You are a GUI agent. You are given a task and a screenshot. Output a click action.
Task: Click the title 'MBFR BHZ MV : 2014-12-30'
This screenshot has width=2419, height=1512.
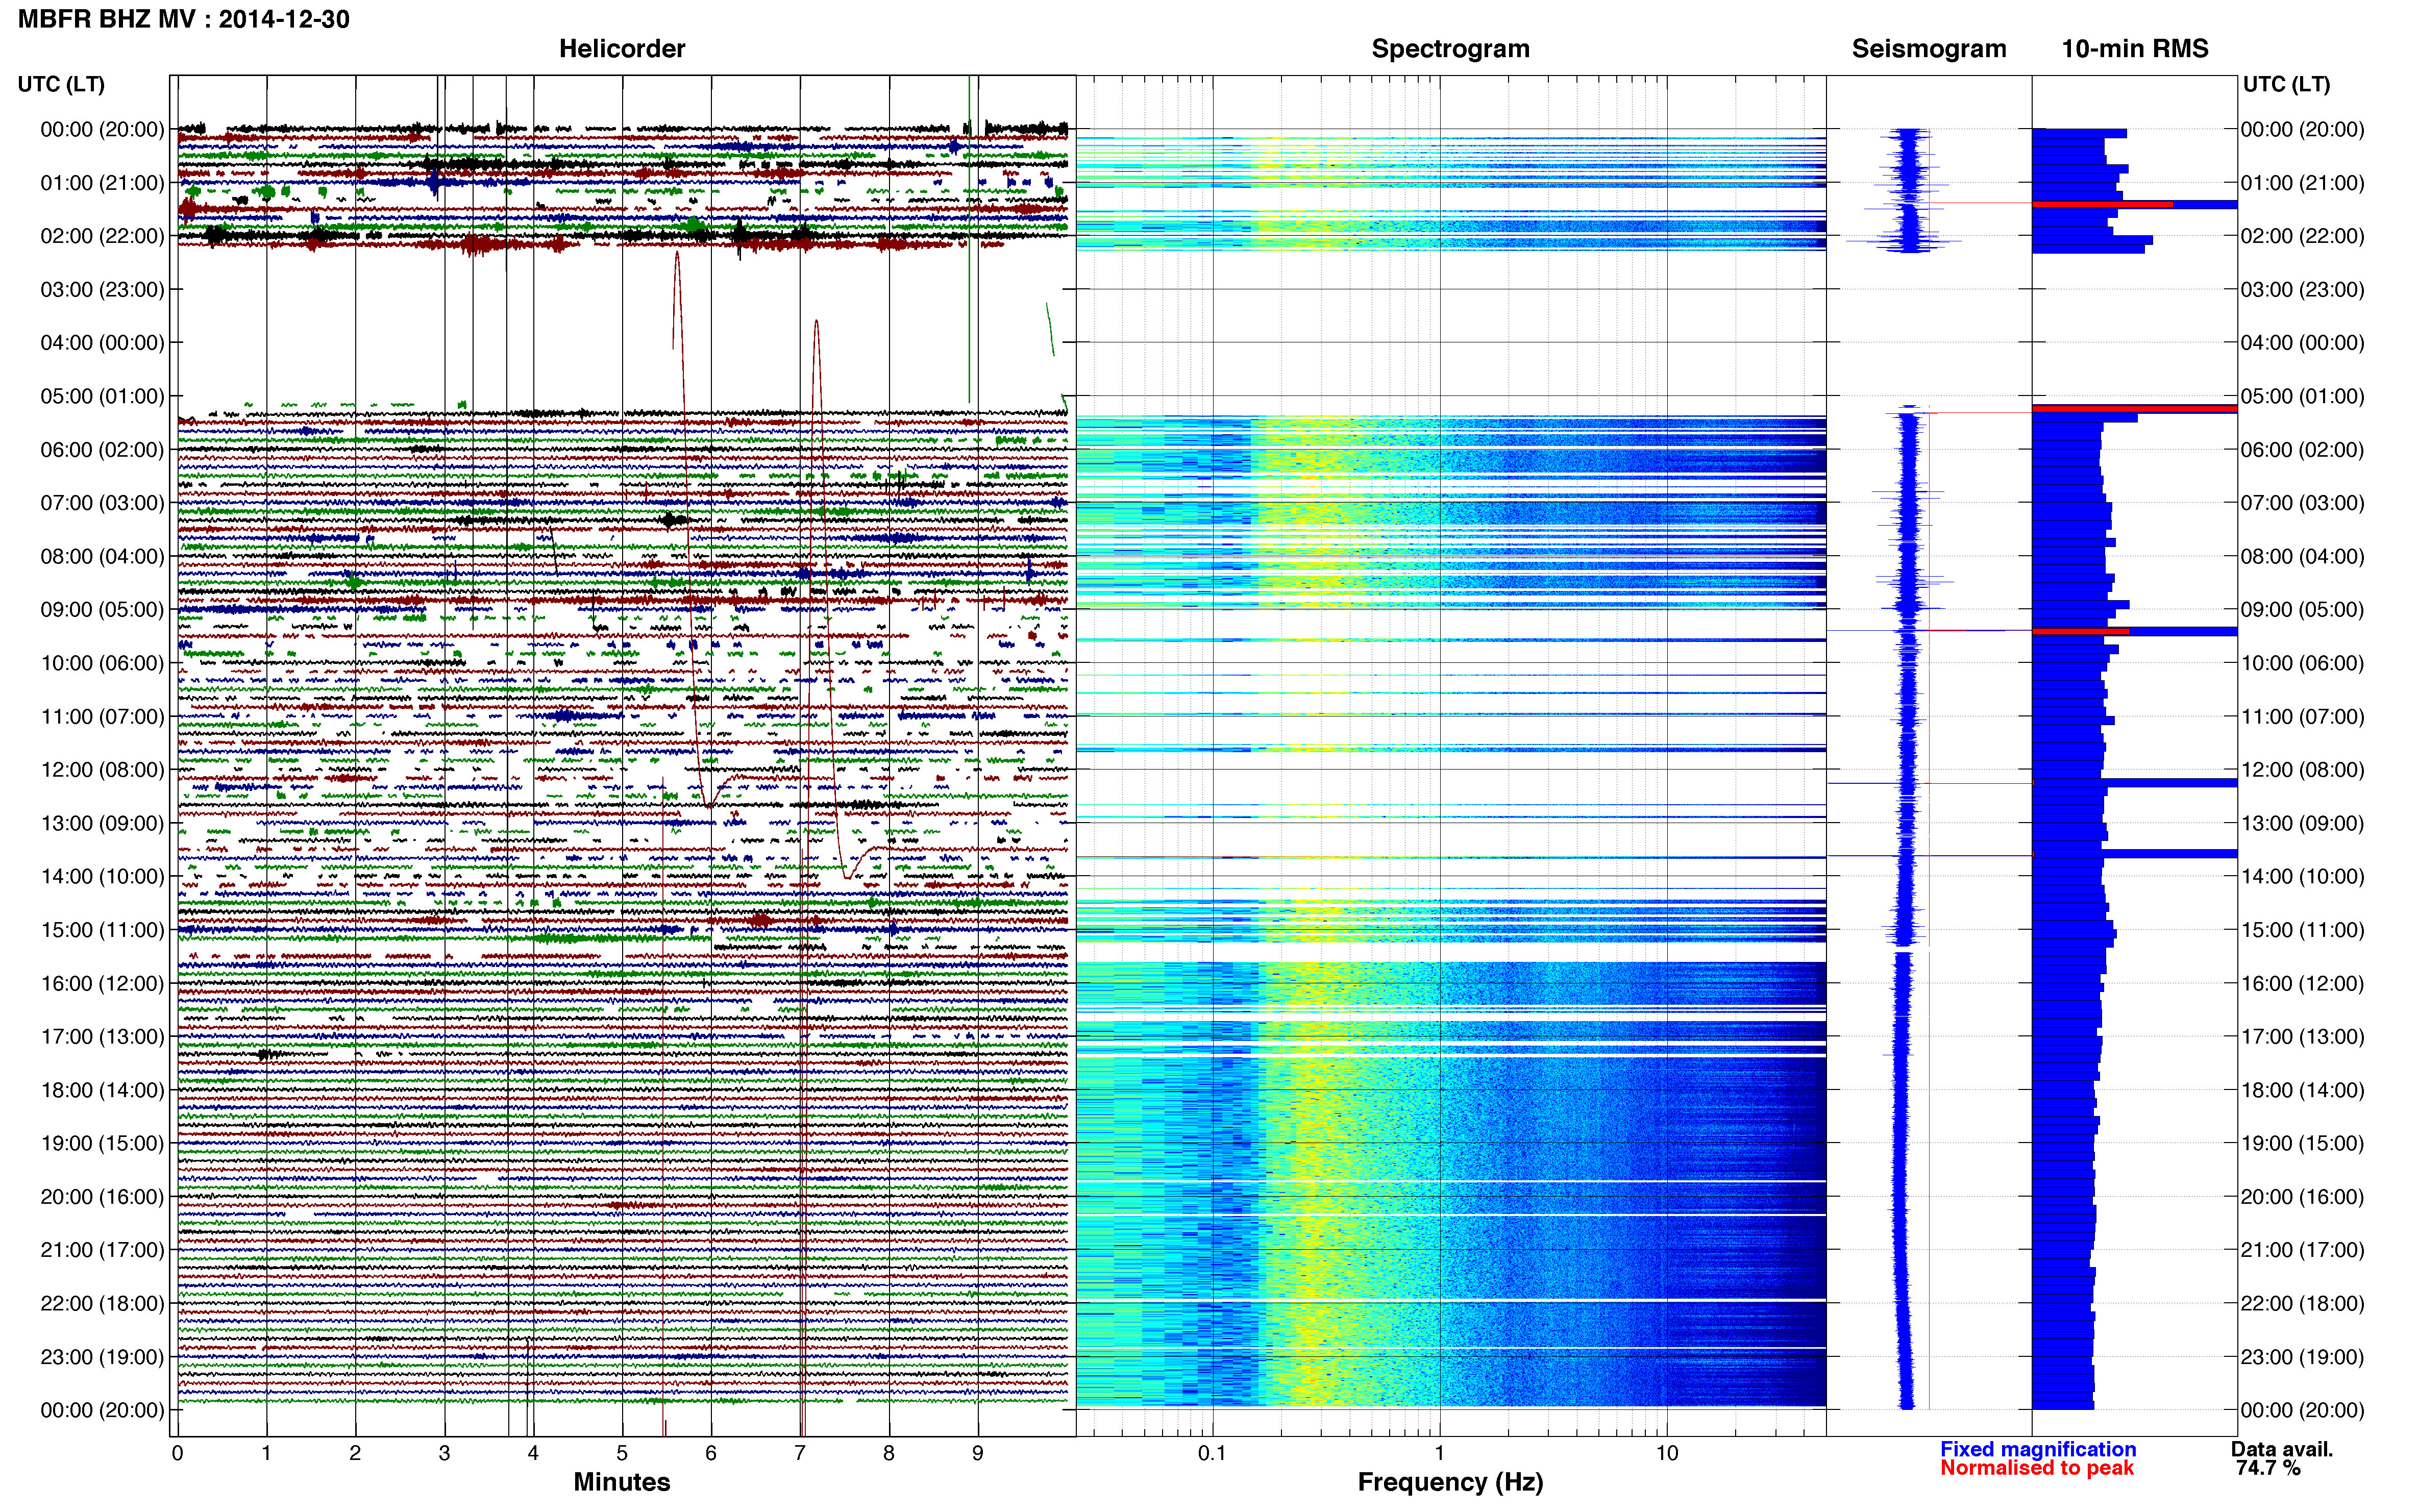[x=184, y=19]
